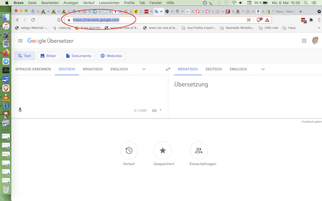Select the Text translation mode
The width and height of the screenshot is (322, 201).
pos(25,56)
